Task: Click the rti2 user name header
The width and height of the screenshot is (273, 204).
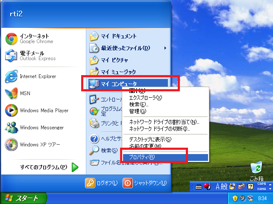Action: (16, 14)
